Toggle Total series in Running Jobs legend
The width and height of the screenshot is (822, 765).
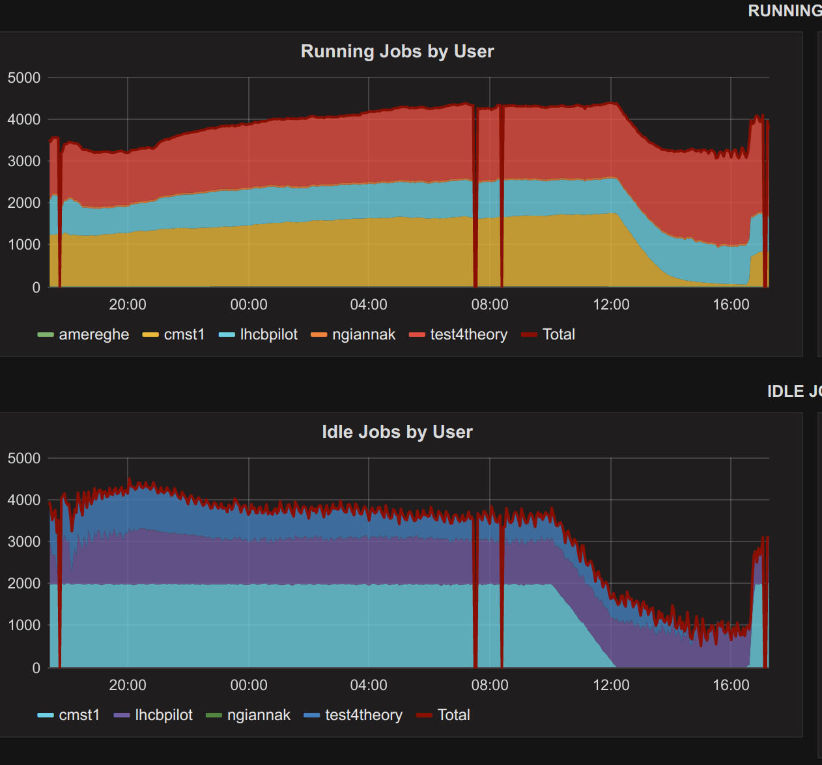tap(558, 335)
